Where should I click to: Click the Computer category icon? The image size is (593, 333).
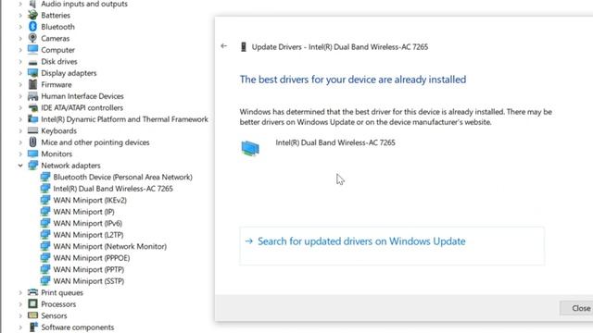pos(33,49)
